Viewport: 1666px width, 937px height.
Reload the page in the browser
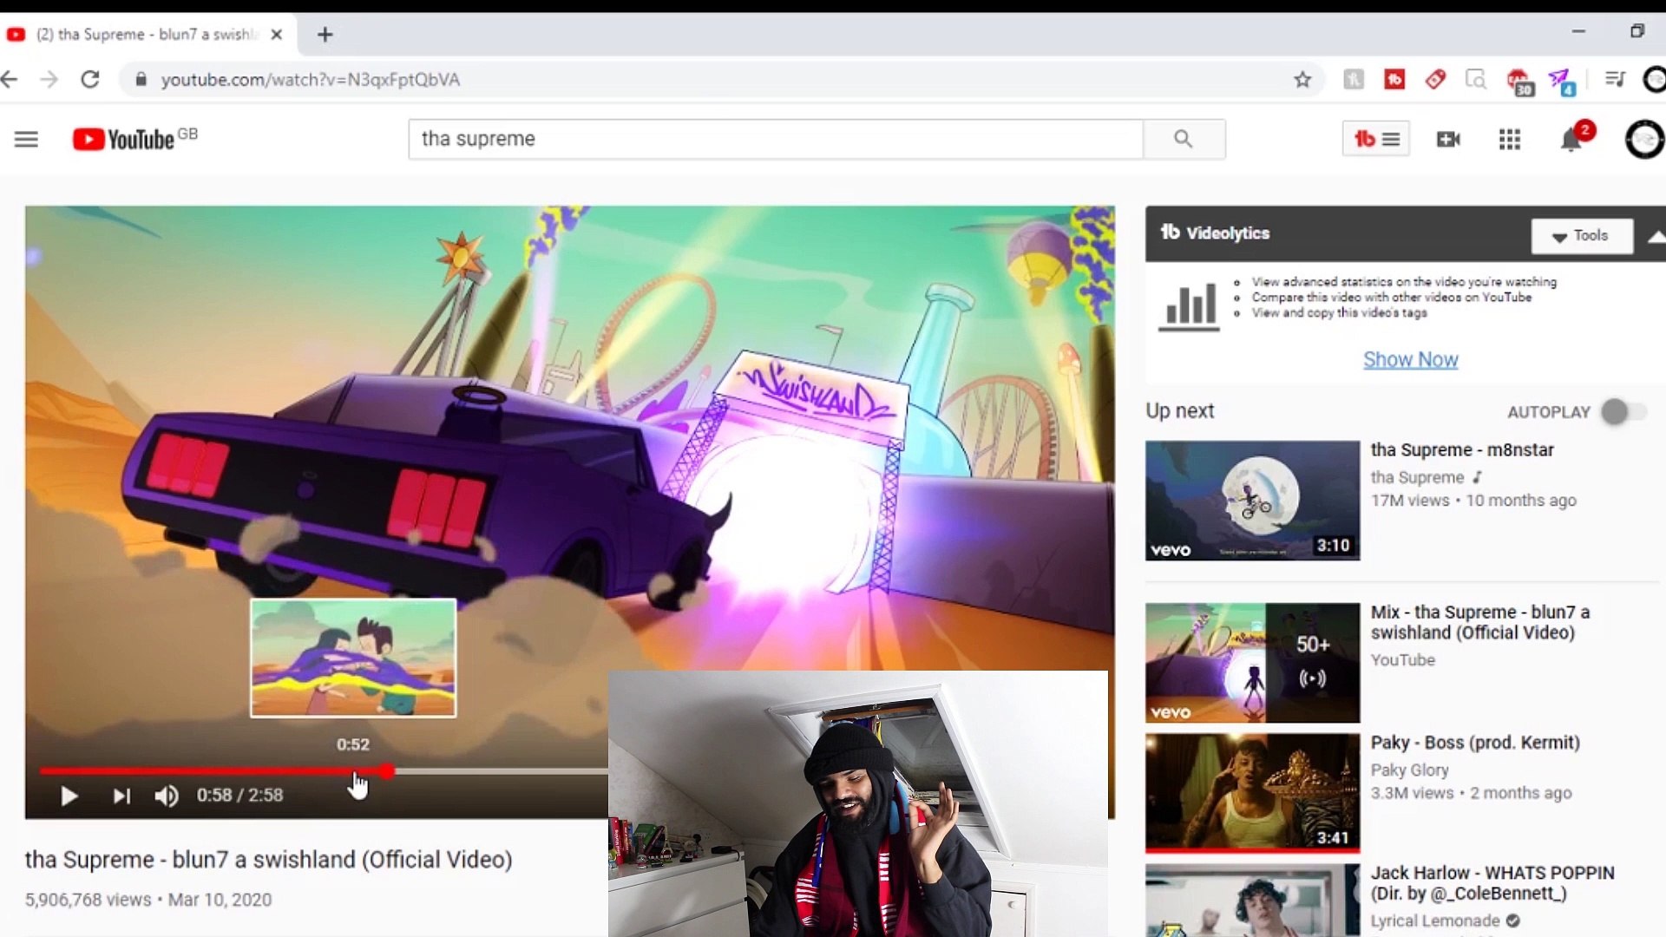(90, 80)
